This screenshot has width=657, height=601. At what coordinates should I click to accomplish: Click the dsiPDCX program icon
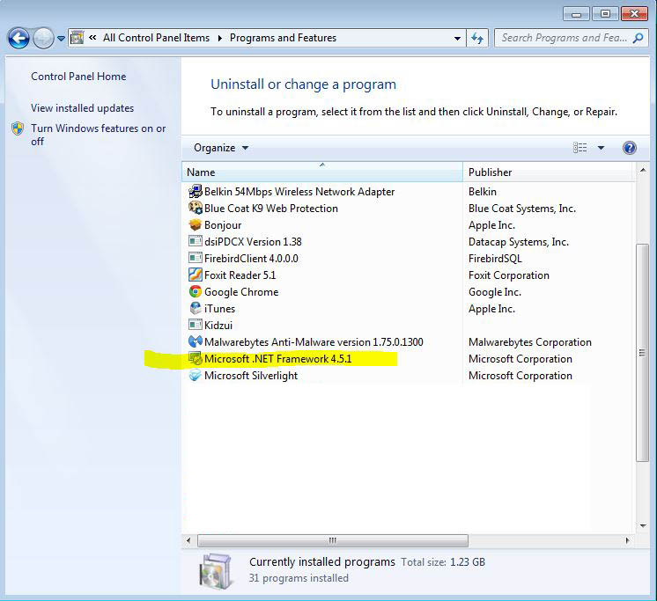196,241
